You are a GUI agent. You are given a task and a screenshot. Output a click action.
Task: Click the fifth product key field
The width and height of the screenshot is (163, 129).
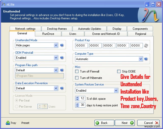137,46
